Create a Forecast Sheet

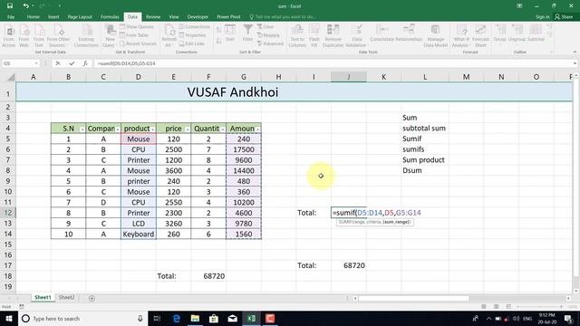pos(480,36)
